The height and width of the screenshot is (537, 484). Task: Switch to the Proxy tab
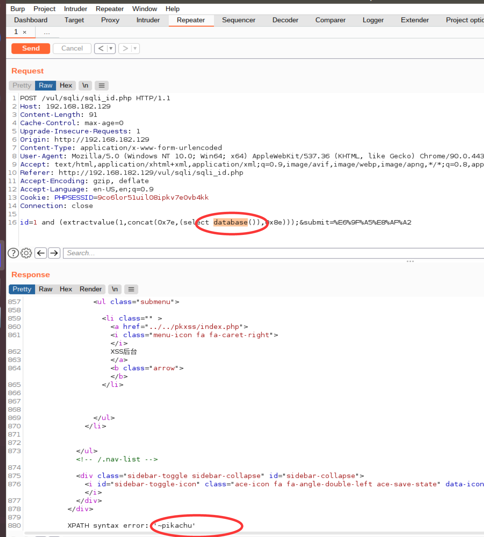(110, 20)
